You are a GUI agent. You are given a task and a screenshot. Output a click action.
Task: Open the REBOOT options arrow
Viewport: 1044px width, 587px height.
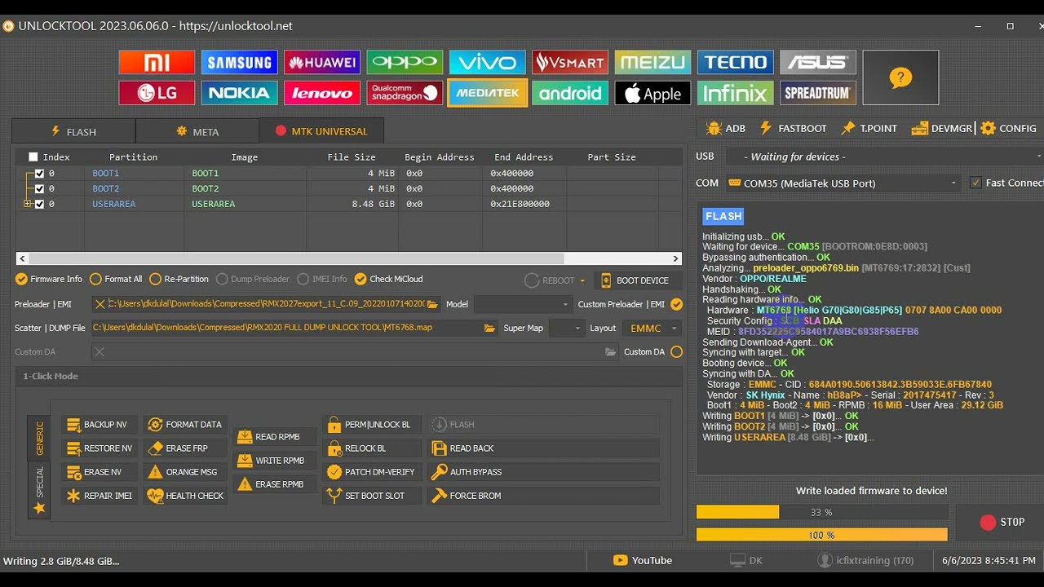point(582,280)
